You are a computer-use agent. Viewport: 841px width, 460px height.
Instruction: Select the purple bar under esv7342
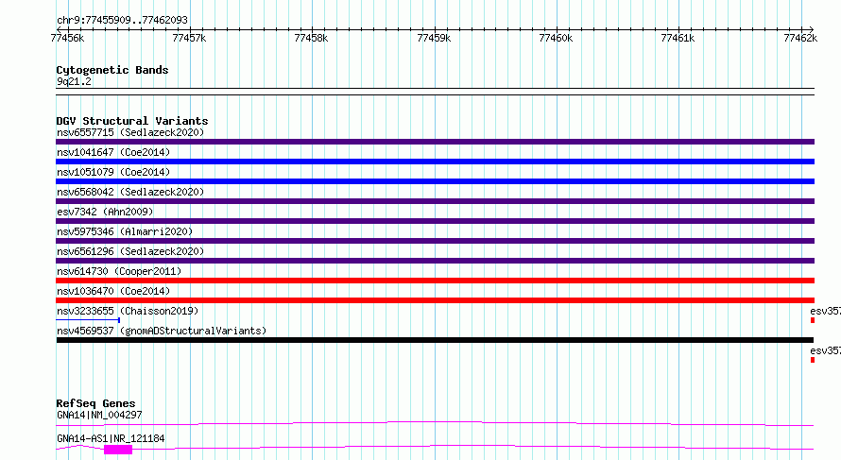click(435, 221)
